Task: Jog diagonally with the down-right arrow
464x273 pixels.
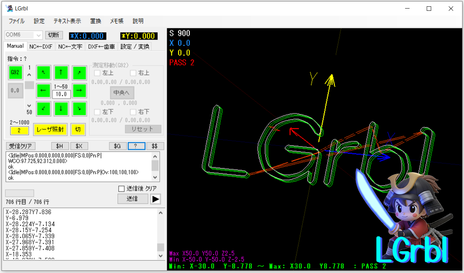Action: pyautogui.click(x=79, y=109)
